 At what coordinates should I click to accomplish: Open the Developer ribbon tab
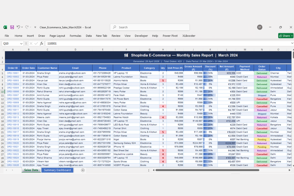[141, 36]
